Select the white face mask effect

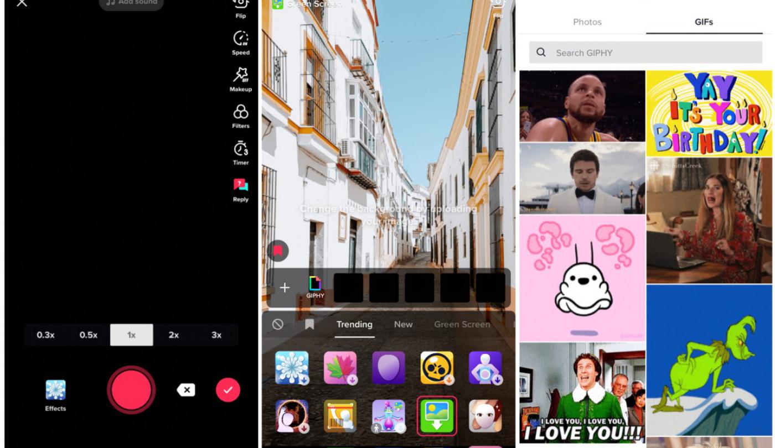coord(485,416)
